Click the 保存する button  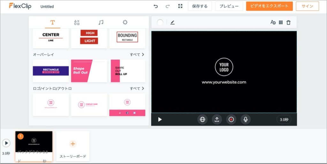tap(200, 6)
